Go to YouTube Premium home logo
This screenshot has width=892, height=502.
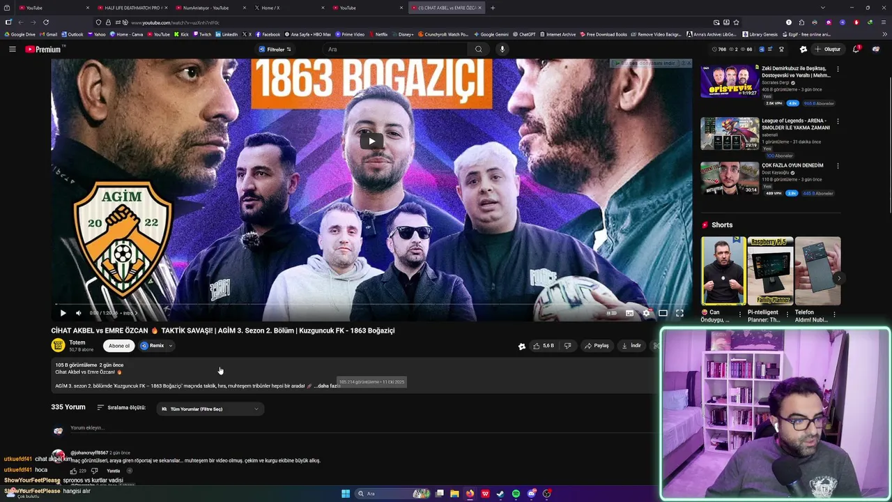(45, 49)
